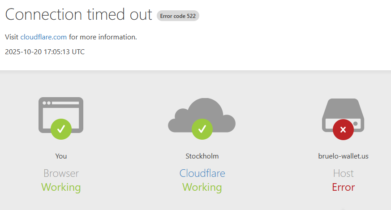391x210 pixels.
Task: Click the "for more information" text
Action: 103,37
